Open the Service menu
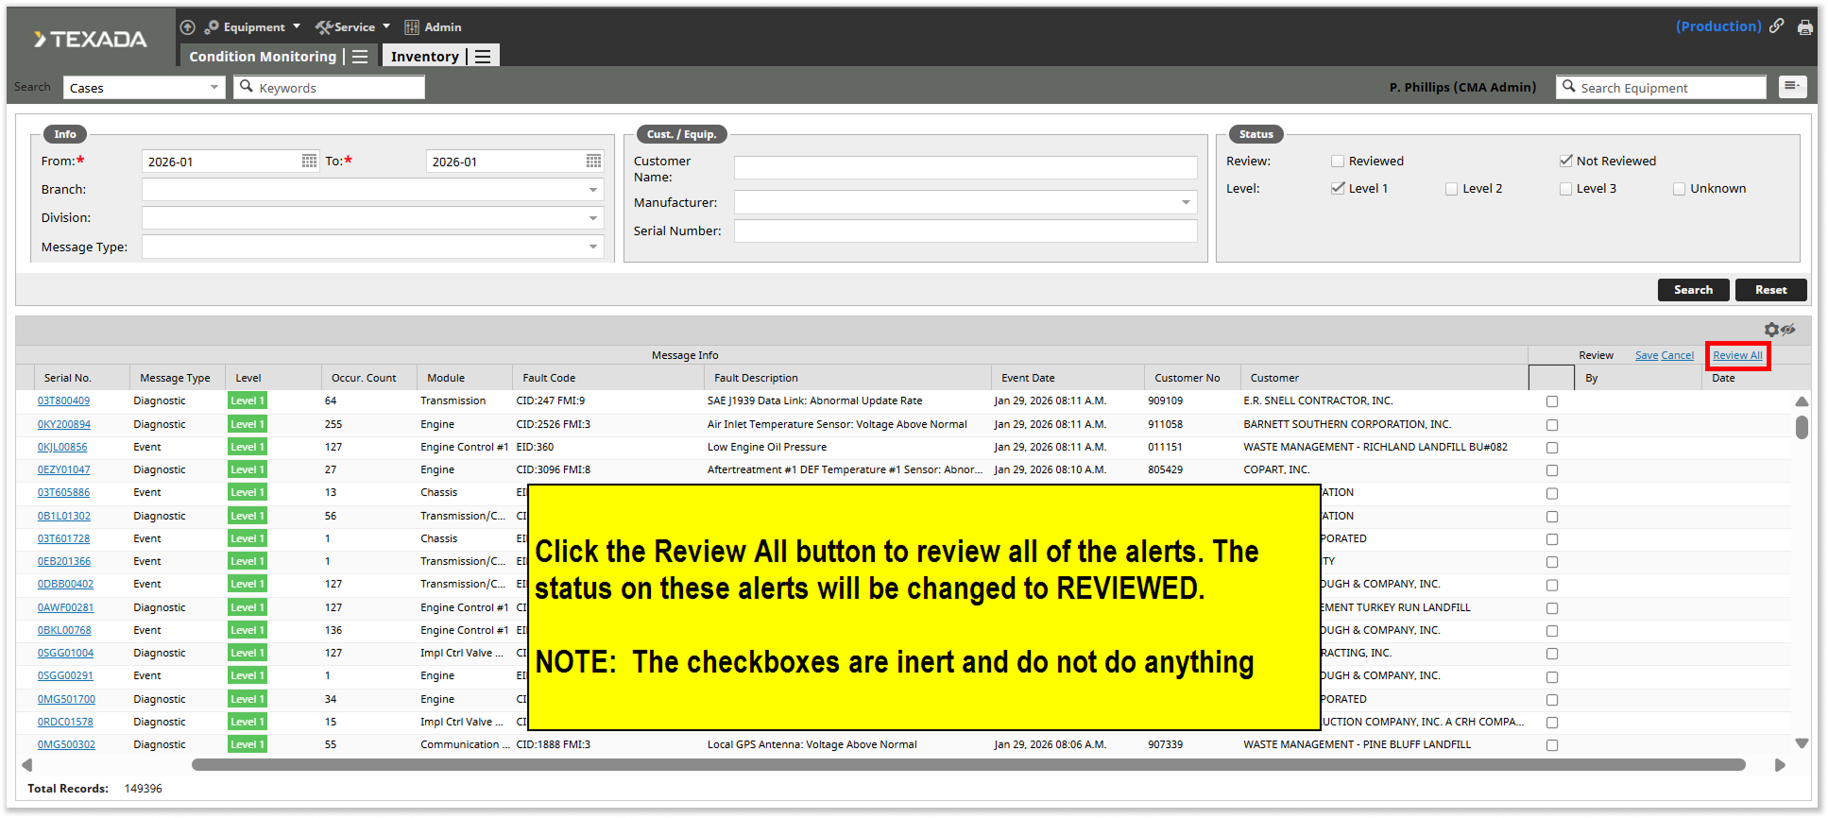 click(x=353, y=27)
